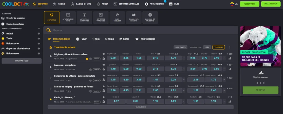Viewport: 283px width, 114px height.
Task: Sort matches by Volumen
Action: [x=219, y=47]
